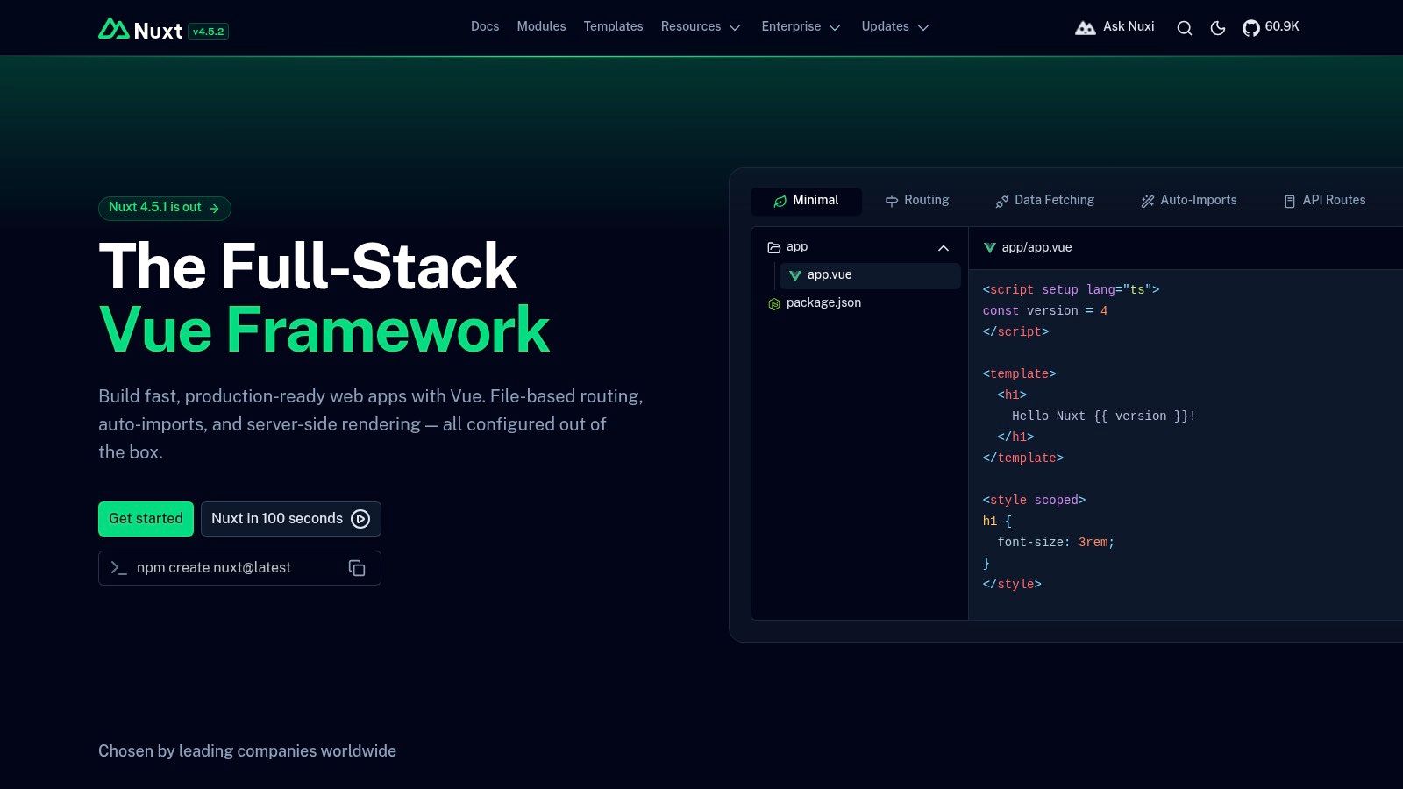Viewport: 1403px width, 789px height.
Task: Expand the Resources dropdown menu
Action: click(701, 27)
